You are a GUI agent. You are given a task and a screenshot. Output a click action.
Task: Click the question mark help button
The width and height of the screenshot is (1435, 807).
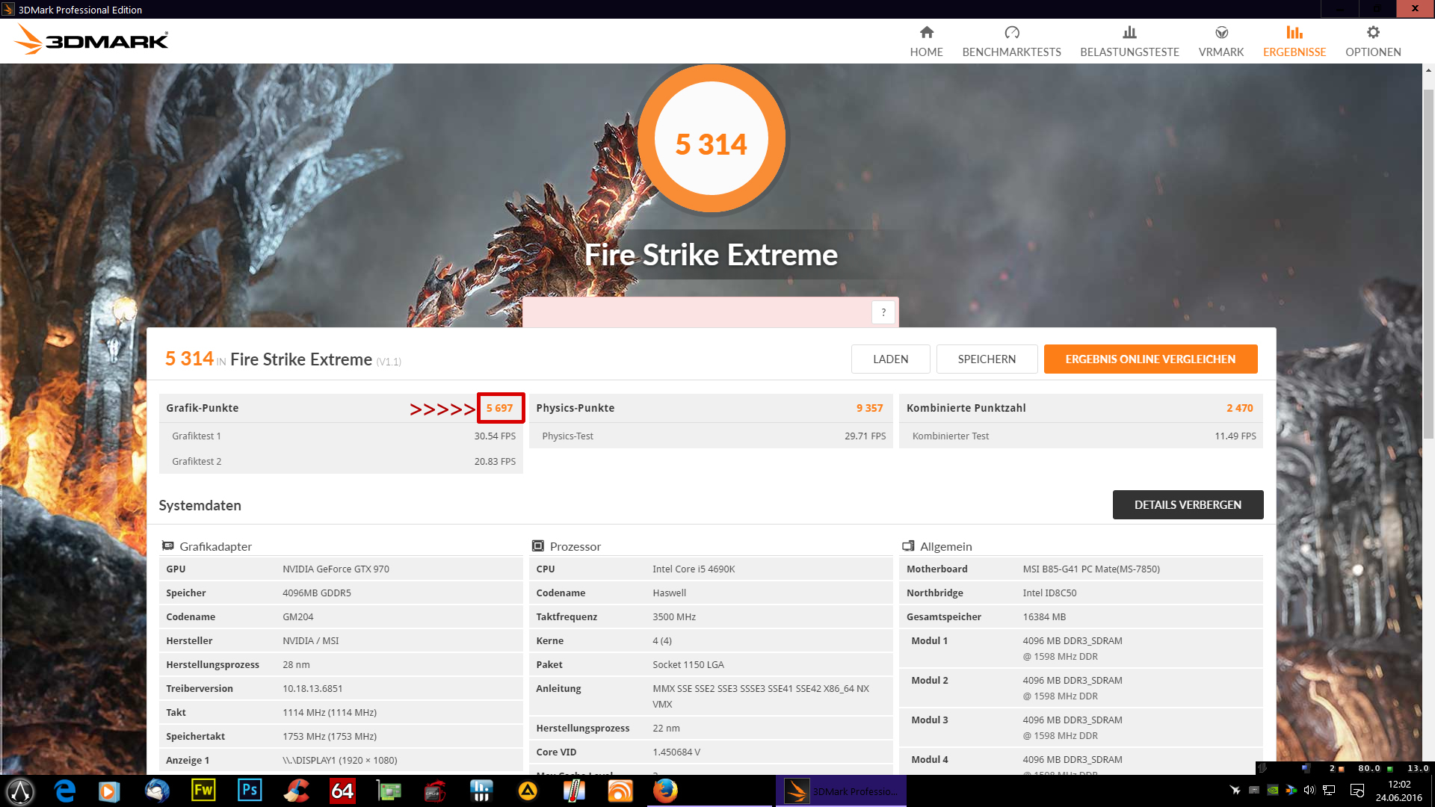tap(883, 312)
